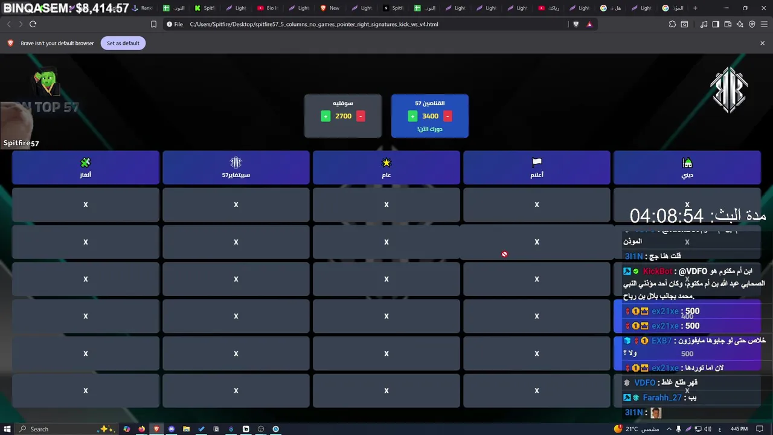The image size is (773, 435).
Task: Click the stream duration 04:08:54 text
Action: point(667,216)
